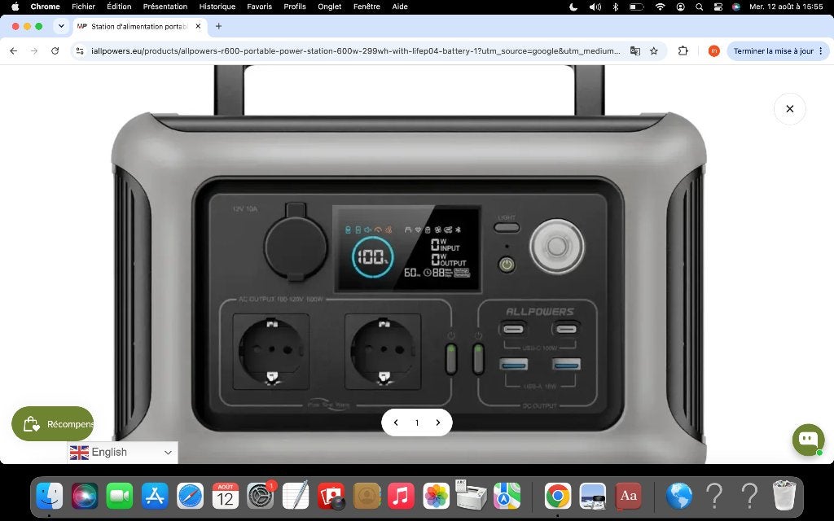Open Control Center
834x521 pixels.
point(718,7)
